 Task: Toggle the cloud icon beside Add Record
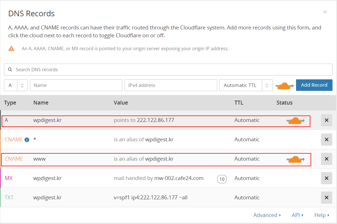click(x=285, y=86)
